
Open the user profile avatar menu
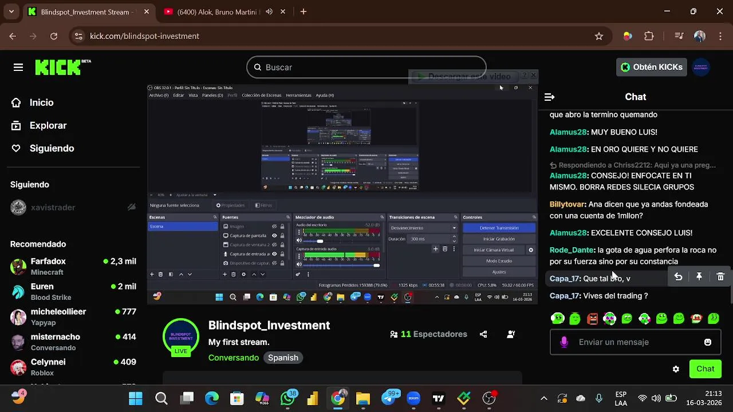pos(701,67)
